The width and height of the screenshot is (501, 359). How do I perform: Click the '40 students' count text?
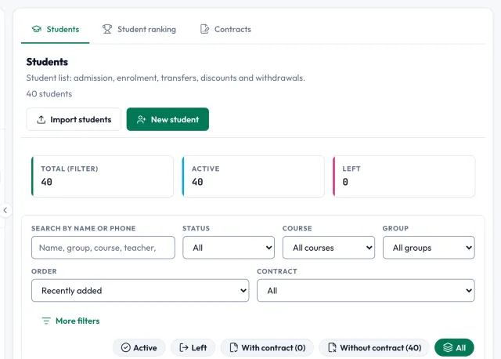[49, 94]
